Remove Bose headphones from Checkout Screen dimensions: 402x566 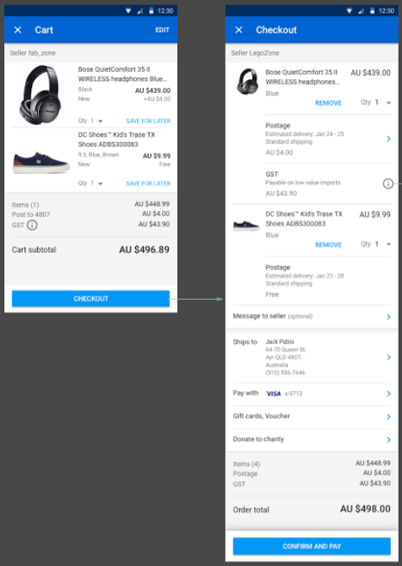(329, 103)
